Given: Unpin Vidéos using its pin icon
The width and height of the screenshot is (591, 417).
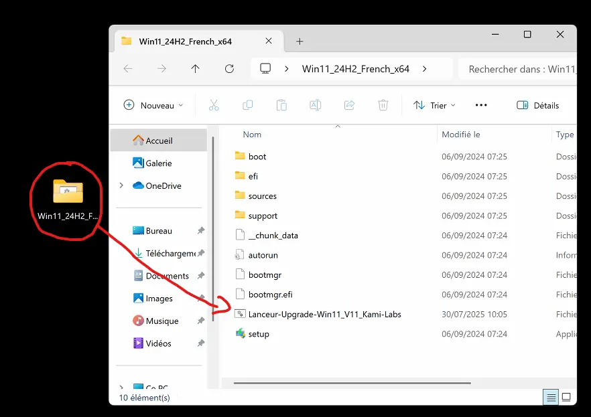Looking at the screenshot, I should point(201,343).
